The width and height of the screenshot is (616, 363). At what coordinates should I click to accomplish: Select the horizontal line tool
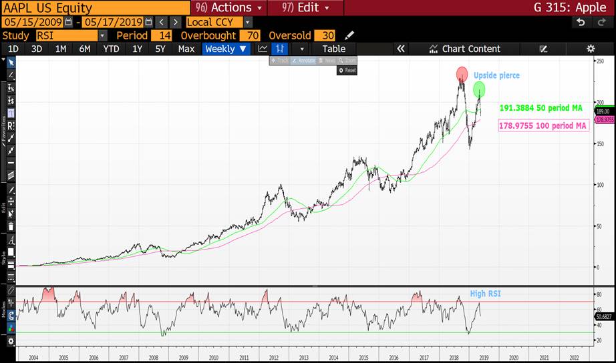tap(11, 163)
